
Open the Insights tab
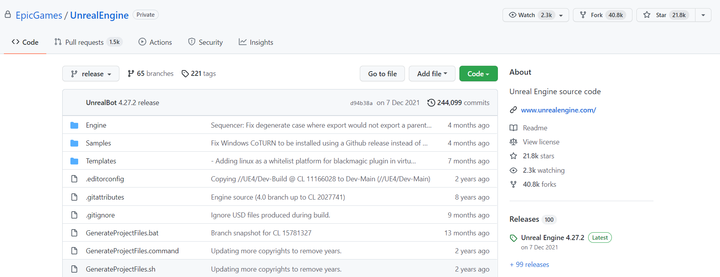pos(256,42)
